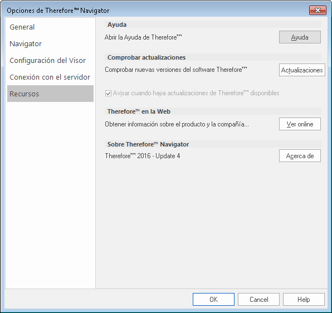Viewport: 332px width, 313px height.
Task: Click the Therefore™ en la Web heading
Action: pyautogui.click(x=139, y=111)
